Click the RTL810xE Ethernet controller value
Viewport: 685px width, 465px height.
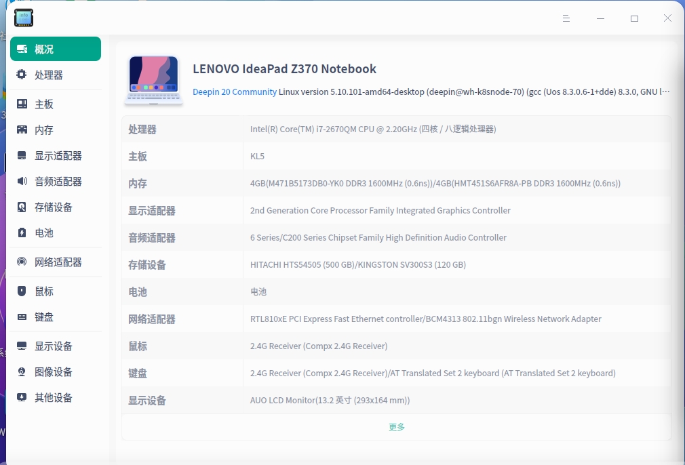pos(425,319)
